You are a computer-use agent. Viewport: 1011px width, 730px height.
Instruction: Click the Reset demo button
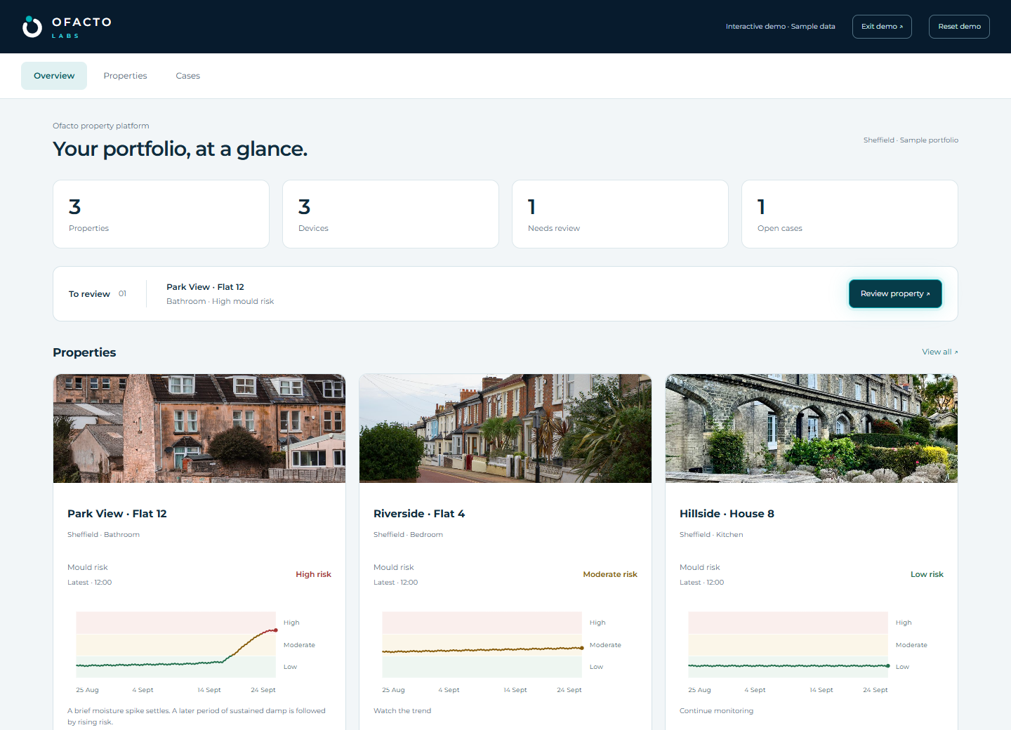click(x=959, y=27)
